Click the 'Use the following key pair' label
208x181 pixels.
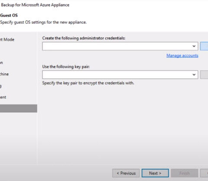66,67
